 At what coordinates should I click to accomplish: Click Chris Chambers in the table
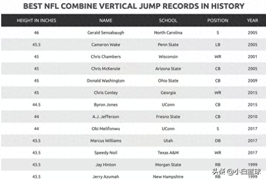106,56
